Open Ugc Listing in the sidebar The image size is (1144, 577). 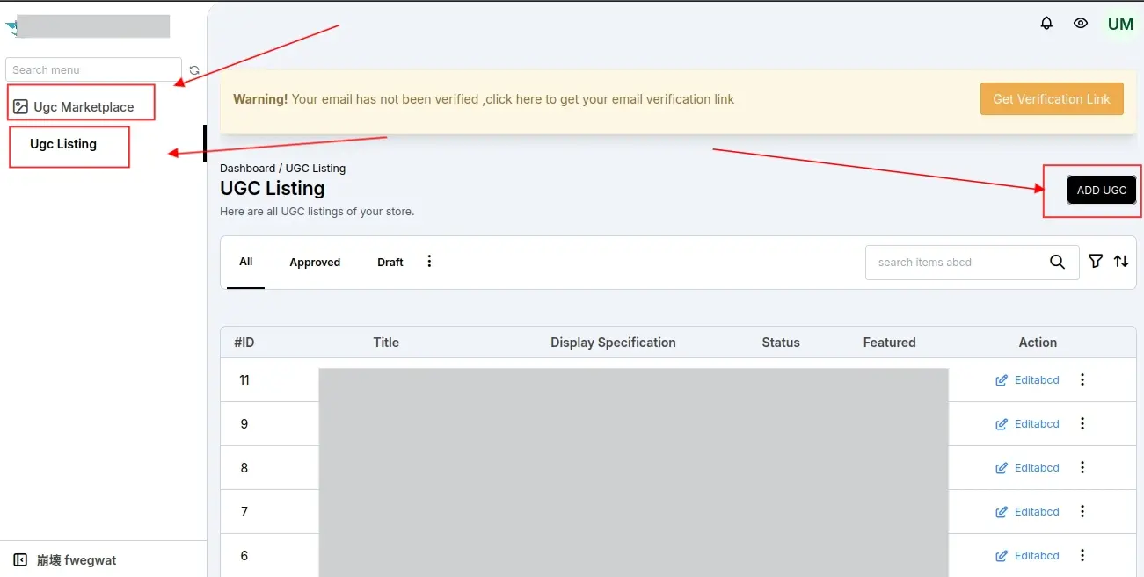[x=63, y=144]
